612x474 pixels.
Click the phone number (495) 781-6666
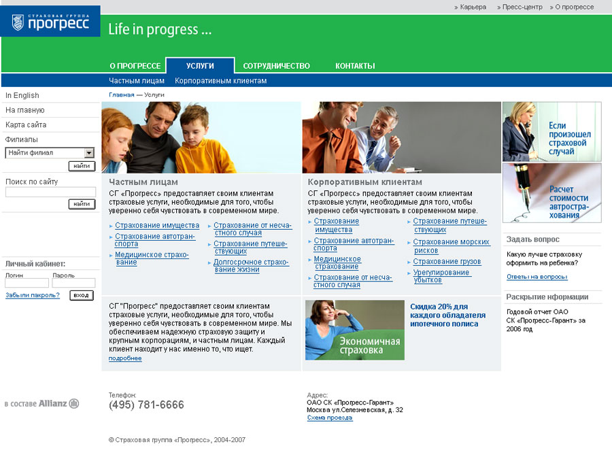click(146, 405)
